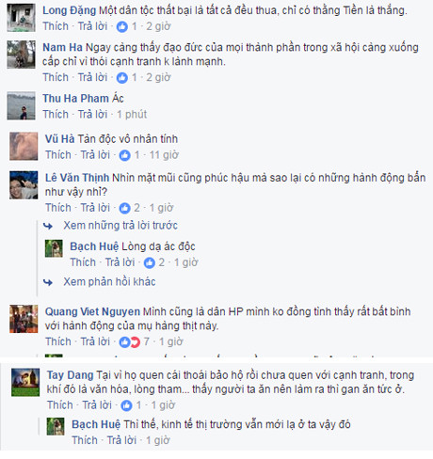Click reply arrow icon beside 'Xem phản hồi khác'
The image size is (433, 459).
tap(48, 282)
